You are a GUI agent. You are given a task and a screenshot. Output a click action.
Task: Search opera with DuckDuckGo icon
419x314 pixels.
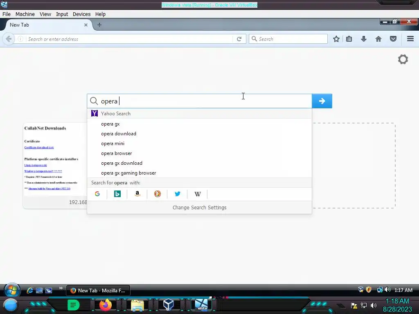point(158,194)
